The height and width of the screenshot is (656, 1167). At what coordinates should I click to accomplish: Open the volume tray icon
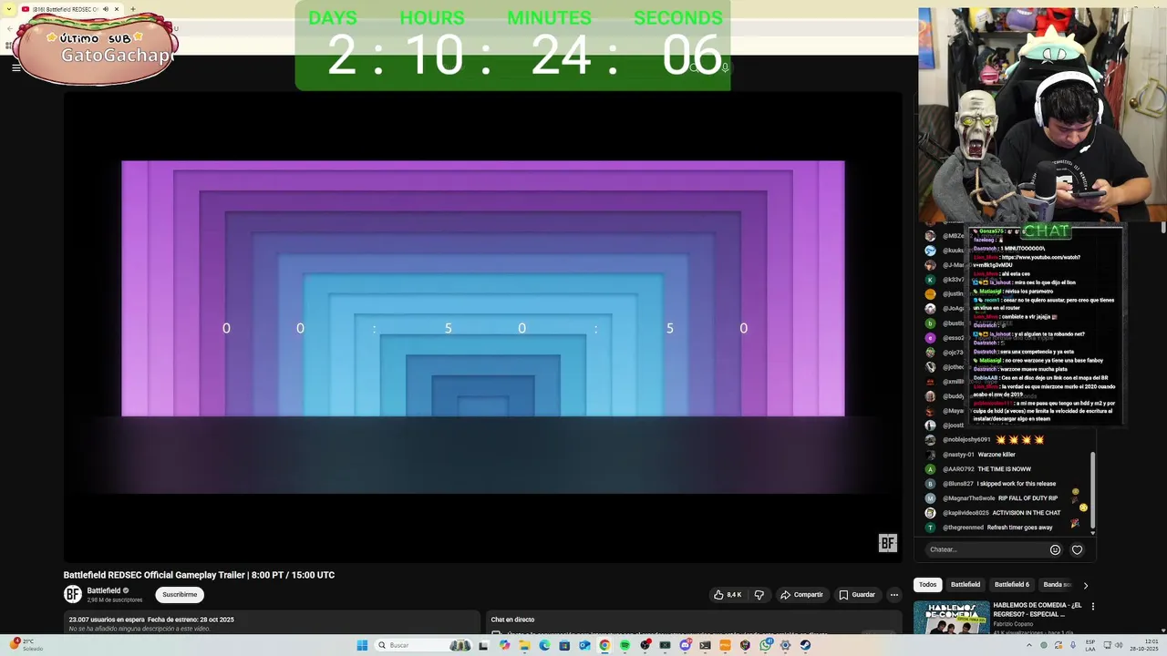pos(1119,645)
